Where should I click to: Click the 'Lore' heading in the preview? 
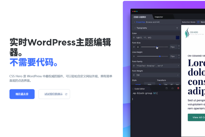[196, 63]
